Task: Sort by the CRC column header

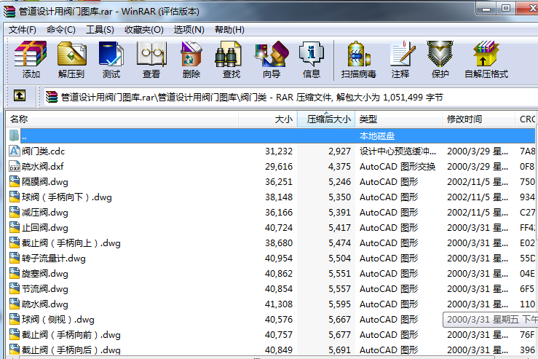Action: tap(526, 119)
